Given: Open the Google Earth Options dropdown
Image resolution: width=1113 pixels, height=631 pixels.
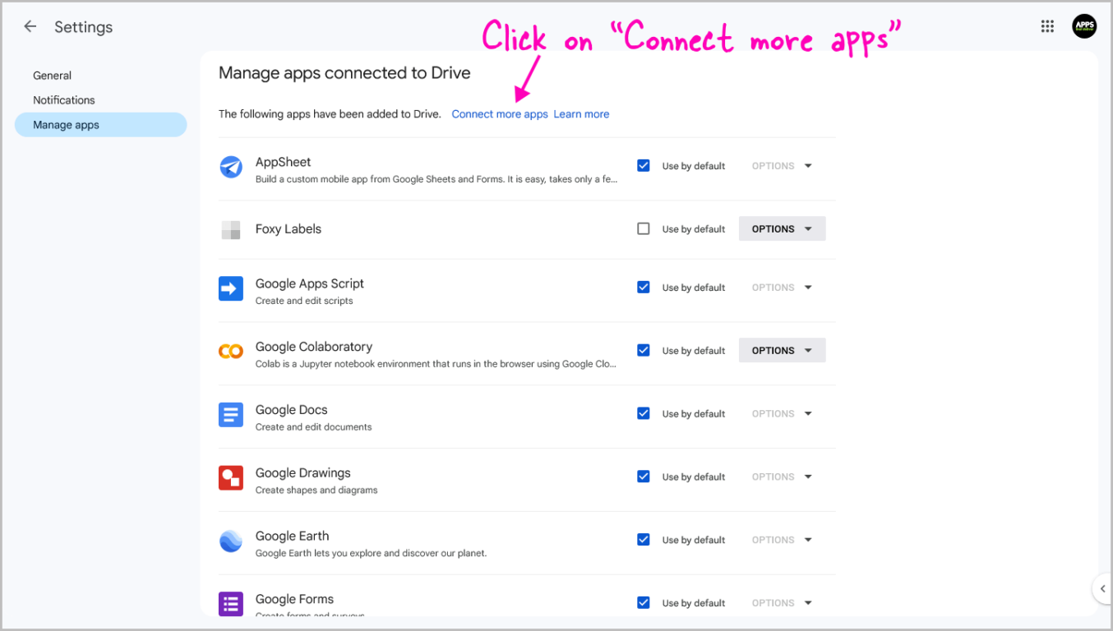Looking at the screenshot, I should pos(782,540).
